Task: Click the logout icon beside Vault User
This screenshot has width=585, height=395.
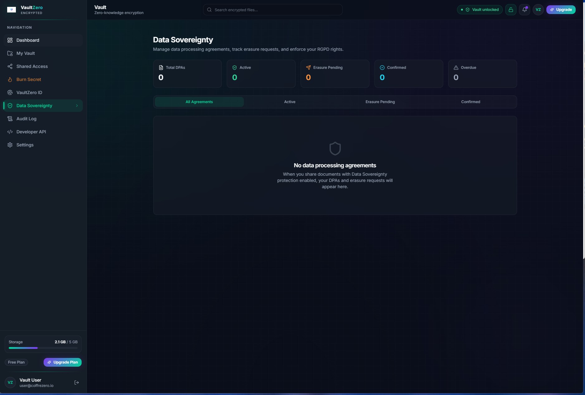Action: tap(77, 383)
